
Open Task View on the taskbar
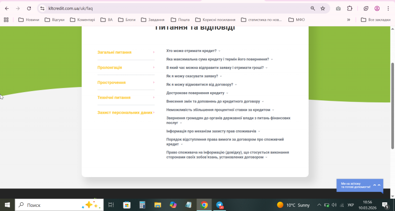tap(111, 205)
